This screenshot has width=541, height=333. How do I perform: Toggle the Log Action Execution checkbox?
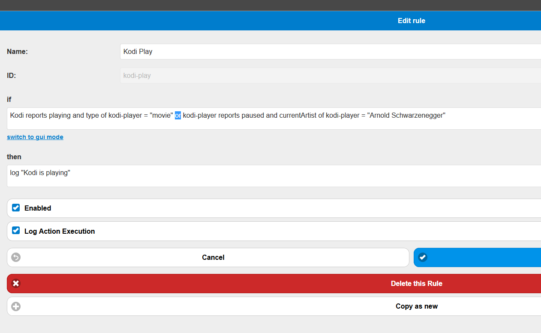pyautogui.click(x=16, y=231)
